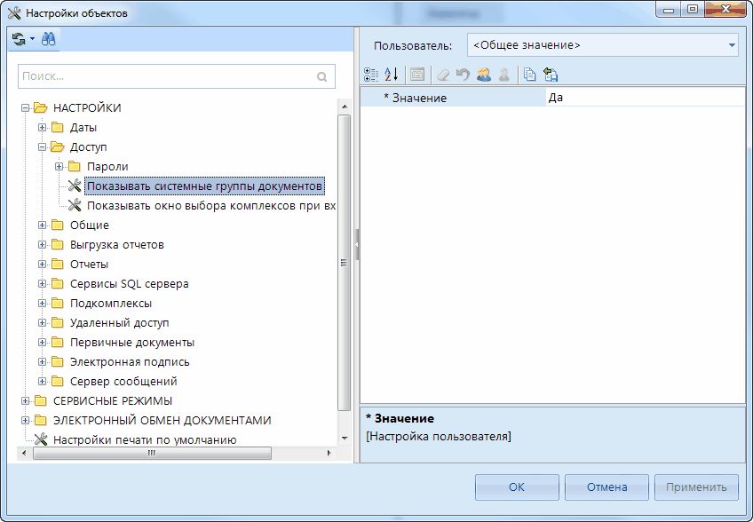Click the two-users icon in the property toolbar

coord(484,75)
